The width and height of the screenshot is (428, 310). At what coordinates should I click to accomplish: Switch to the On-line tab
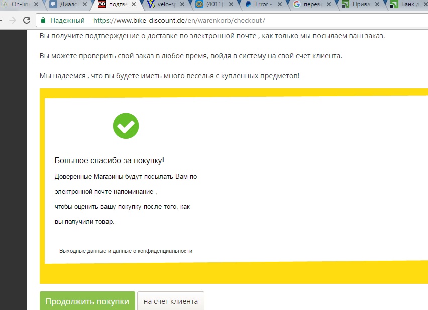point(20,5)
